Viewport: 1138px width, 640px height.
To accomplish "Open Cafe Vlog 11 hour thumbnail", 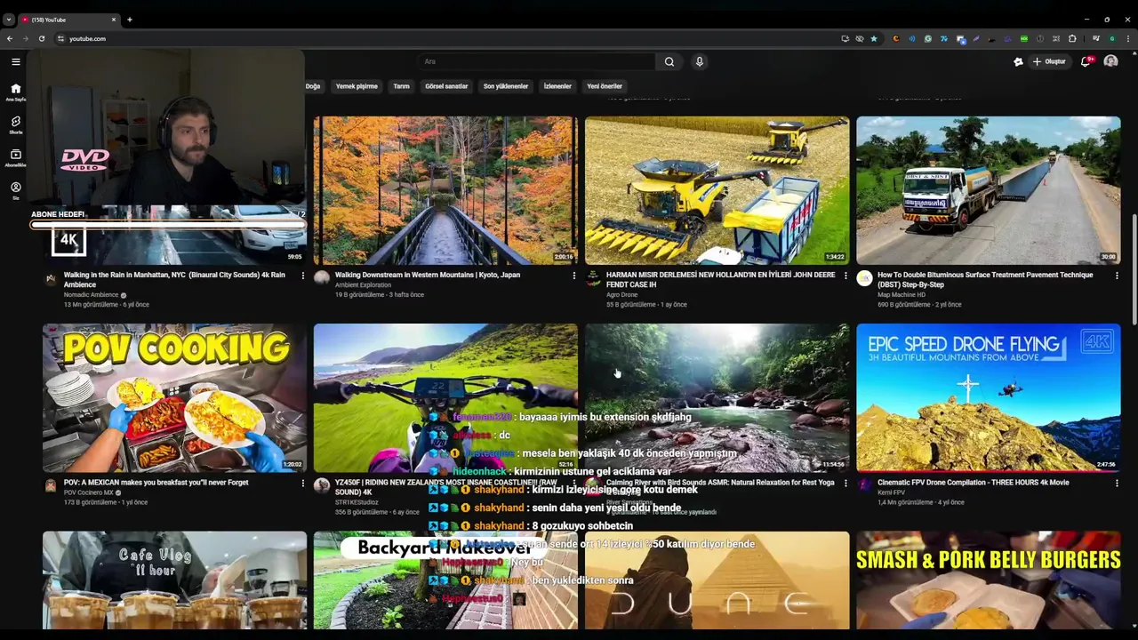I will (174, 580).
